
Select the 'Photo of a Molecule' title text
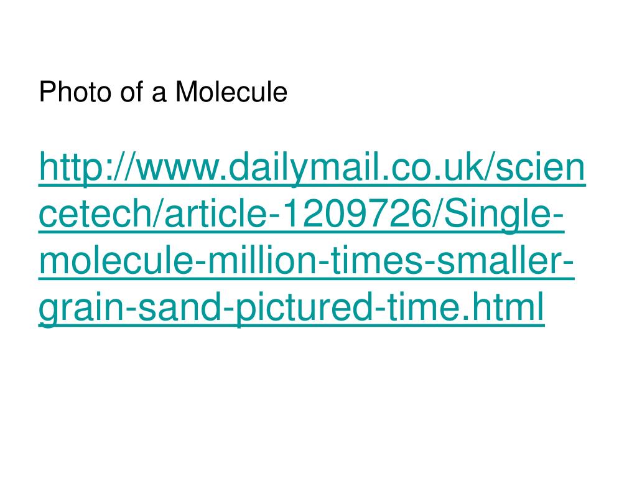[x=164, y=91]
